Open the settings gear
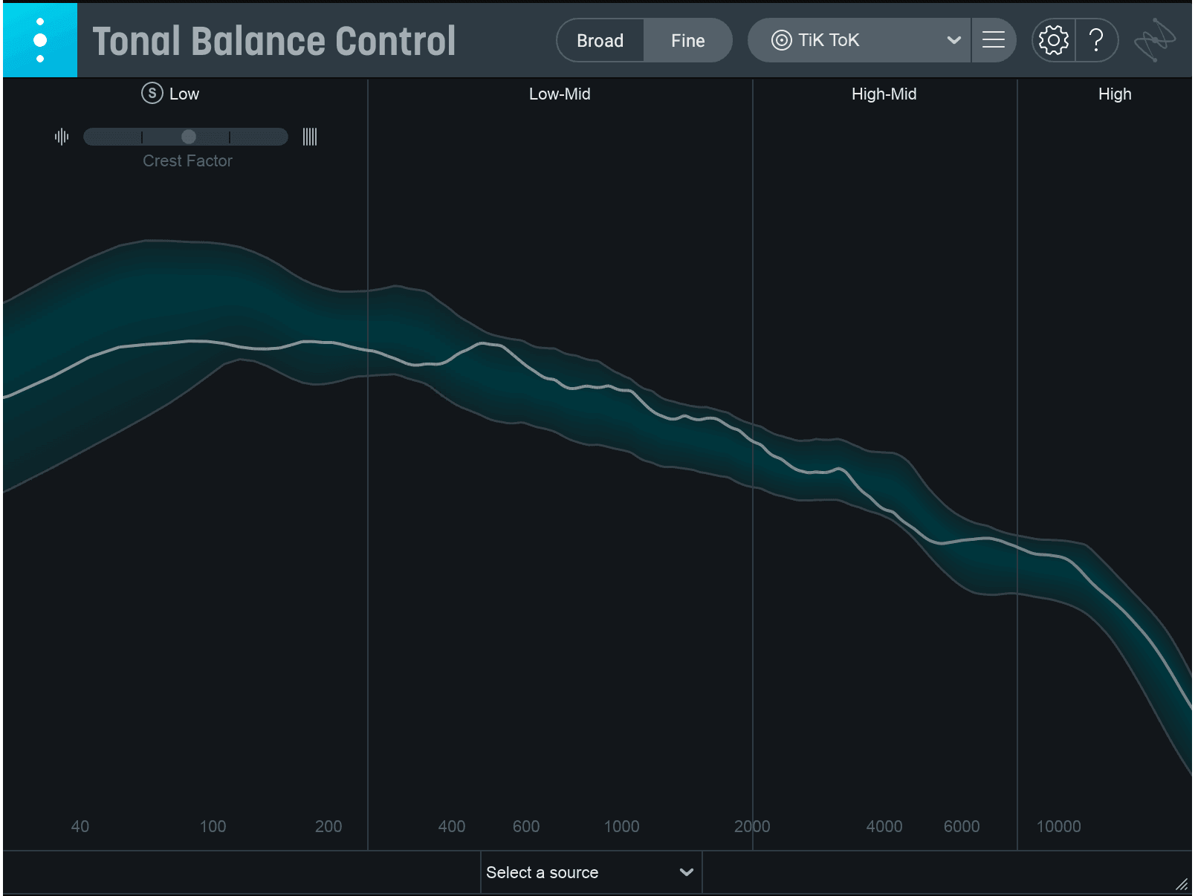Image resolution: width=1195 pixels, height=896 pixels. 1053,40
